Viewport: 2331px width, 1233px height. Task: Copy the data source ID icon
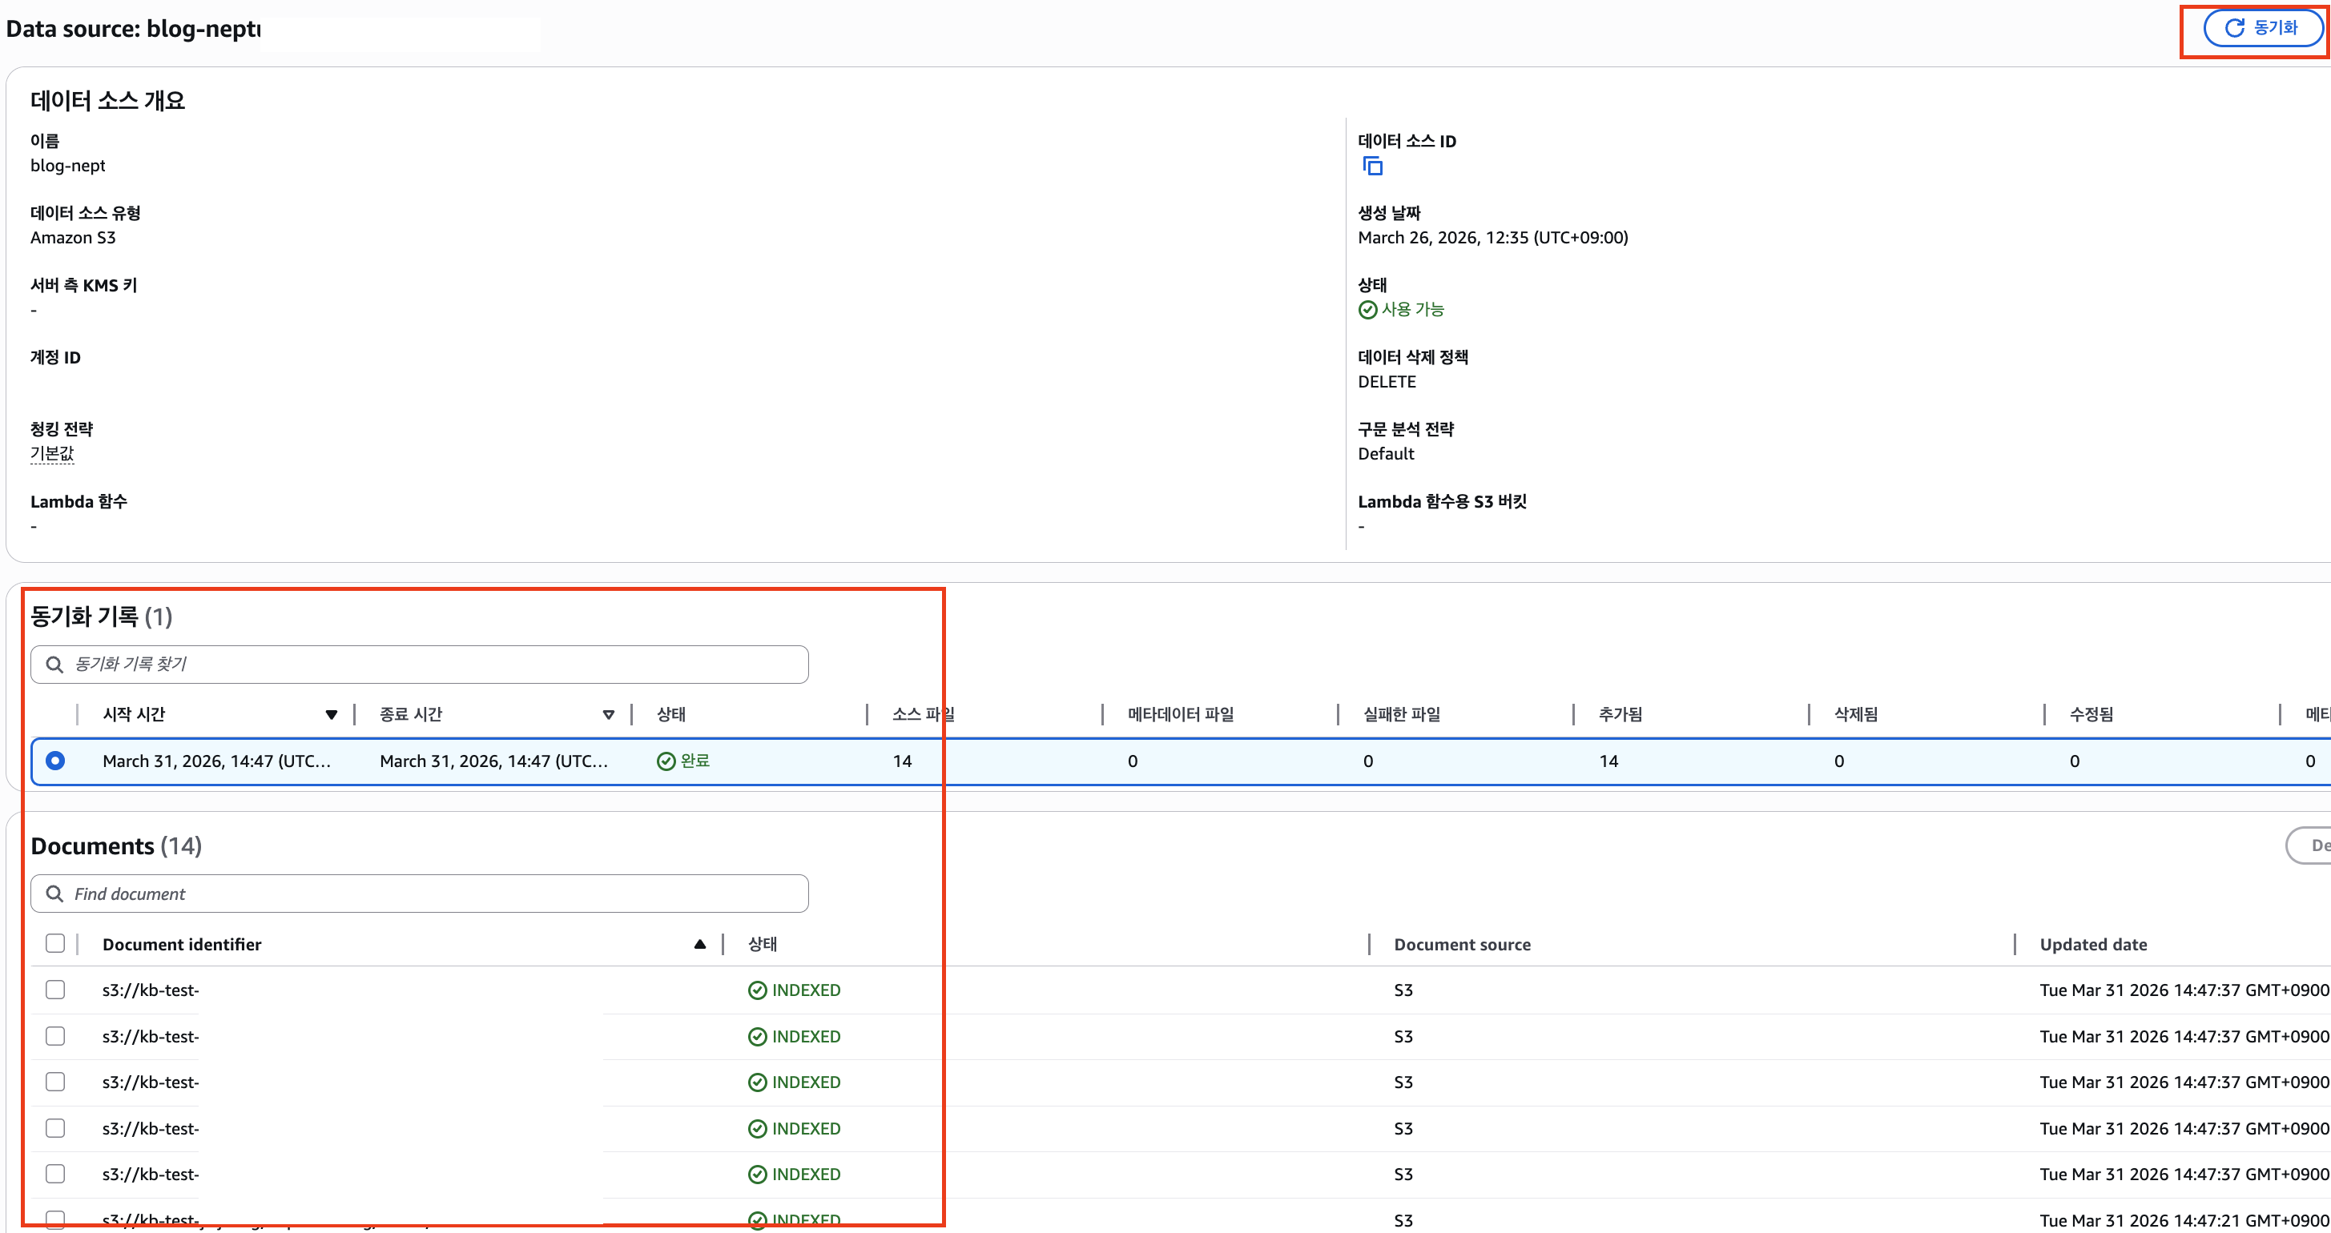1373,167
